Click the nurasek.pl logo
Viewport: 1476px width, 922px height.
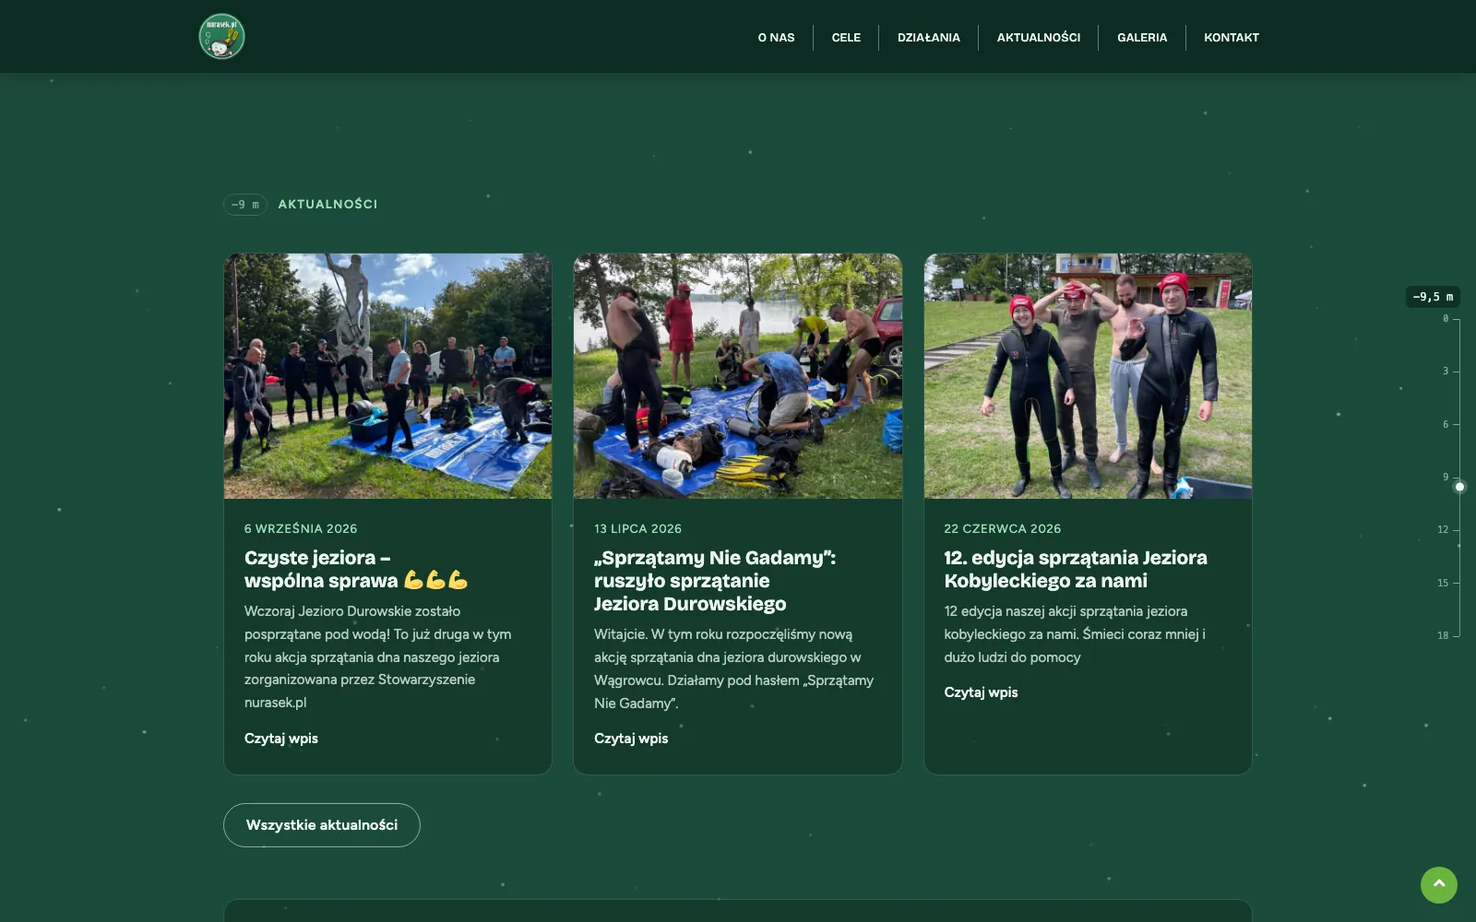pyautogui.click(x=221, y=37)
